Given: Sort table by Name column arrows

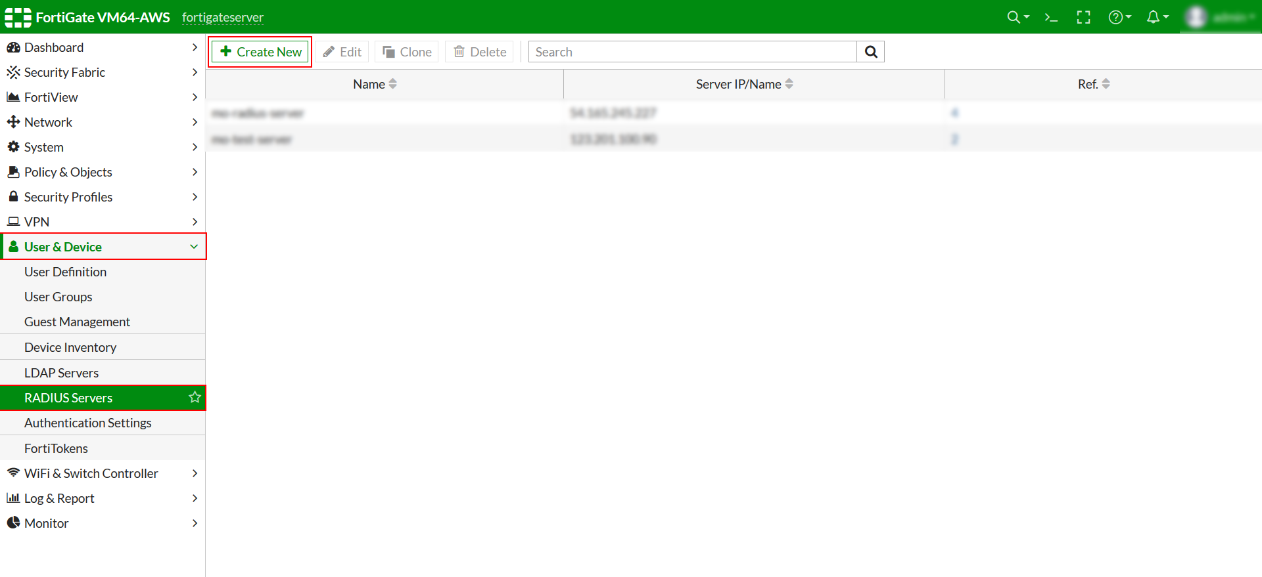Looking at the screenshot, I should (x=393, y=84).
